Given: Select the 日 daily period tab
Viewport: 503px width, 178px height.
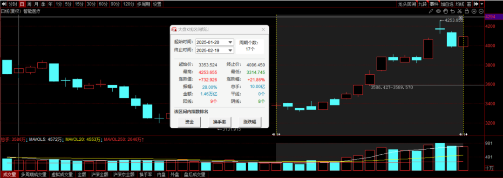Looking at the screenshot, I should pos(22,4).
